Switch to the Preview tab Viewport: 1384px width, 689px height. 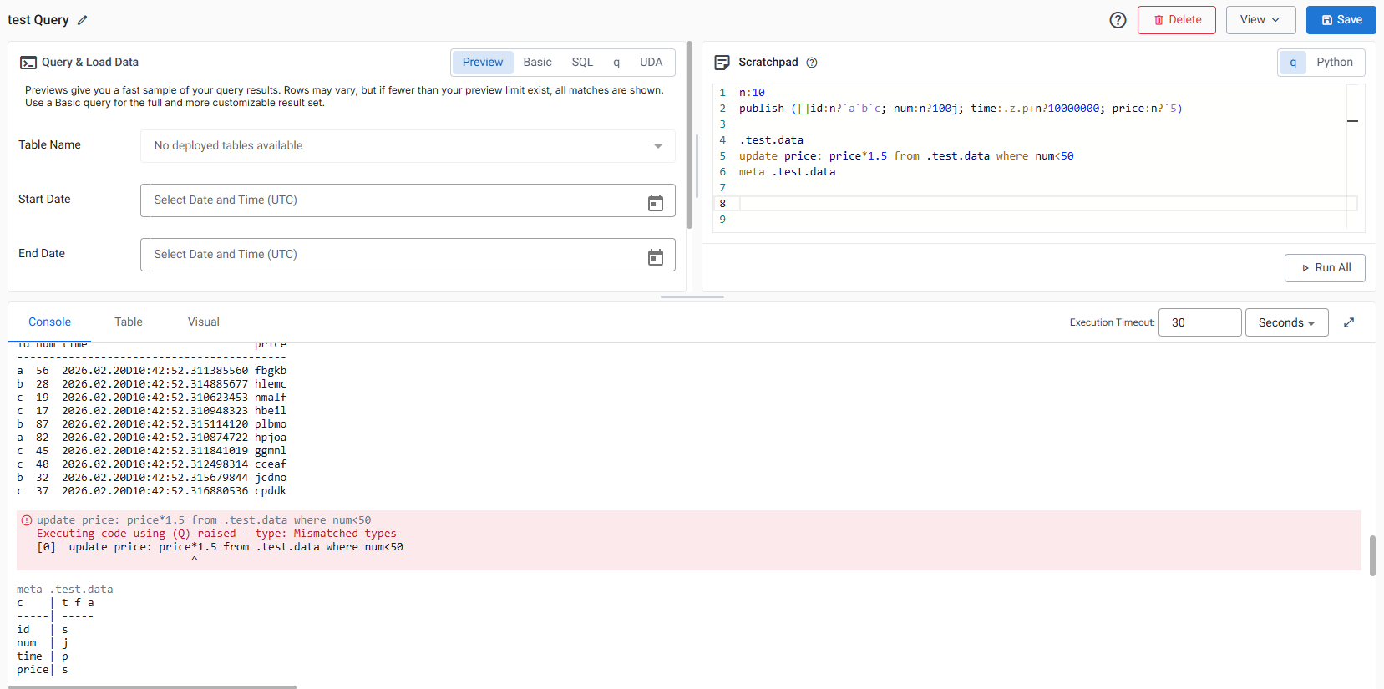[483, 62]
